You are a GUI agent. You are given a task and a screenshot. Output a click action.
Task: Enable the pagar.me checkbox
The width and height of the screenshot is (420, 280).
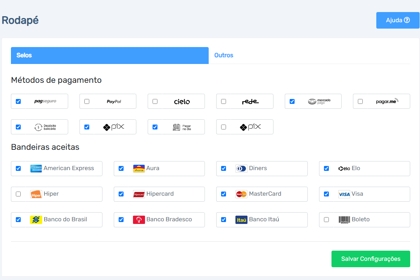[360, 102]
